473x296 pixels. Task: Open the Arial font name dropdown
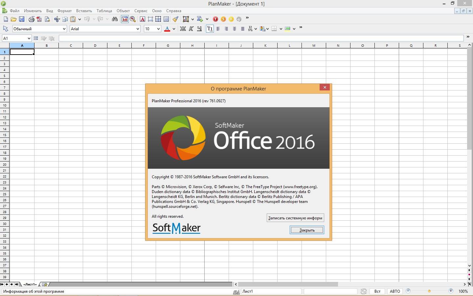click(x=138, y=29)
